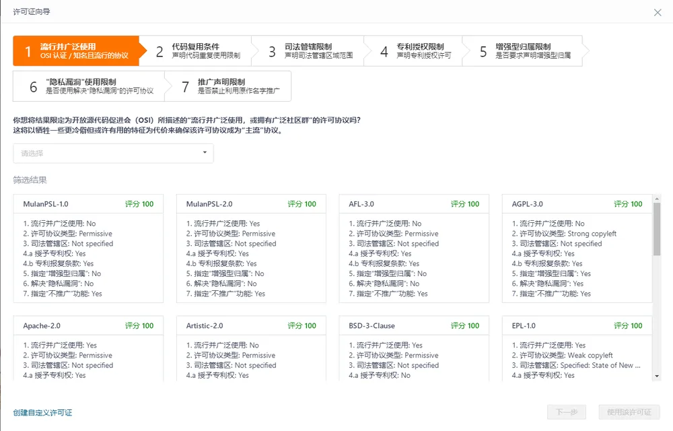The image size is (673, 431).
Task: Click the 下一步 button
Action: click(x=567, y=412)
